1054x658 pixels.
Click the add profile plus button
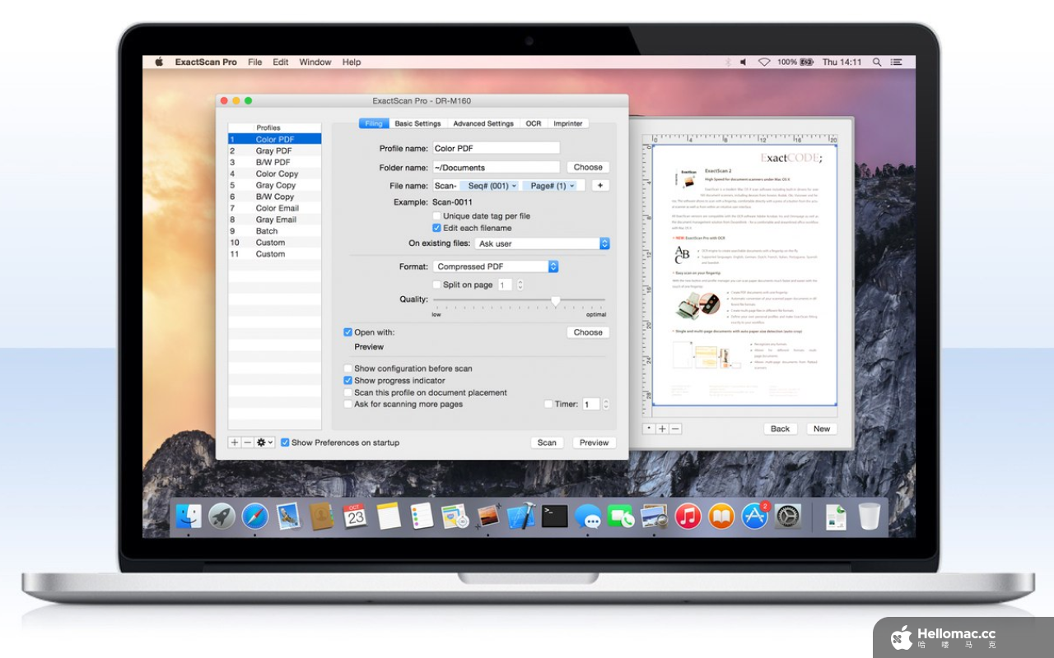235,443
